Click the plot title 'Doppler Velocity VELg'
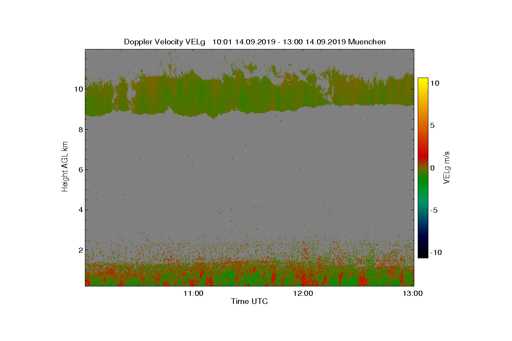The image size is (512, 341). [x=165, y=42]
